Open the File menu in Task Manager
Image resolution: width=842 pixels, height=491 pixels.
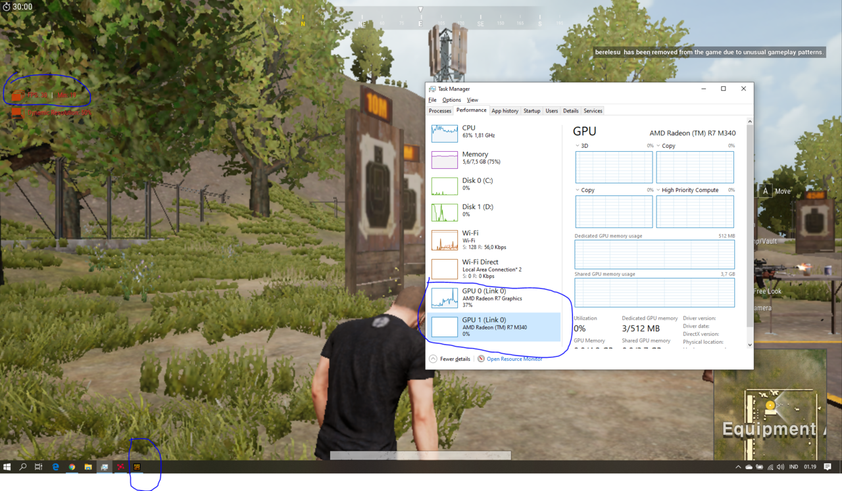432,100
